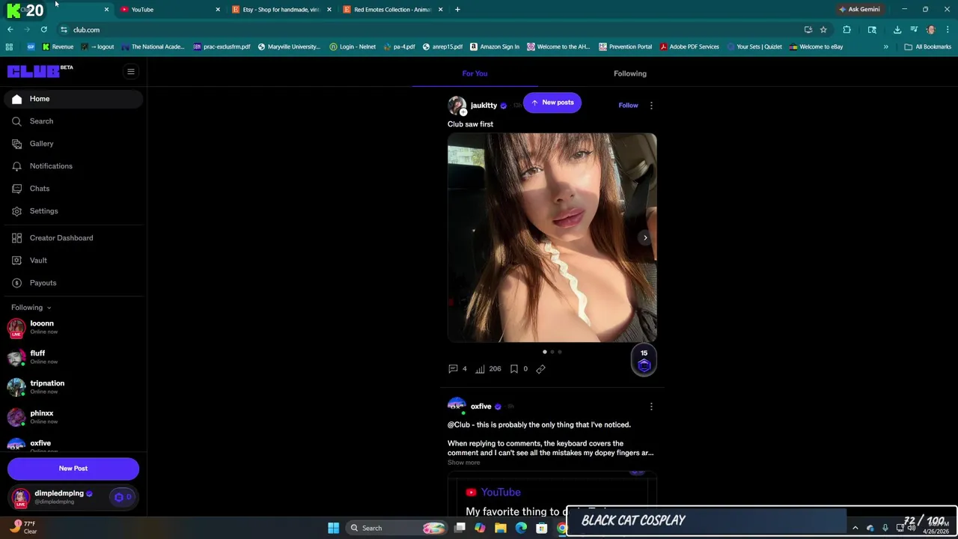Click the Club BETA logo
Viewport: 958px width, 539px height.
(40, 71)
